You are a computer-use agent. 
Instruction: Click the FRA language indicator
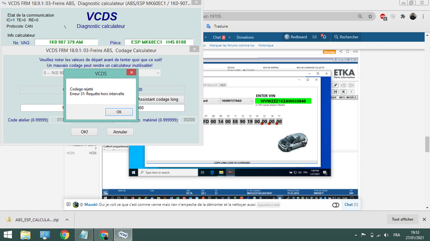pos(397,235)
